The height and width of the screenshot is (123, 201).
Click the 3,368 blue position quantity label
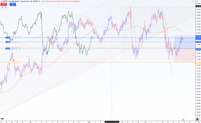[8, 38]
